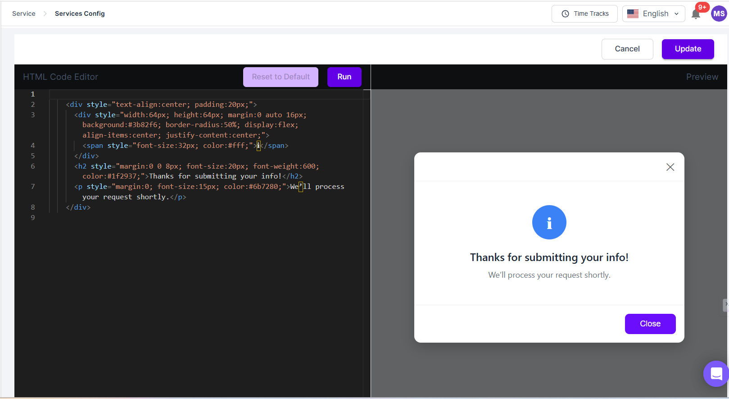Viewport: 729px width, 399px height.
Task: Go to the Service breadcrumb
Action: click(24, 14)
